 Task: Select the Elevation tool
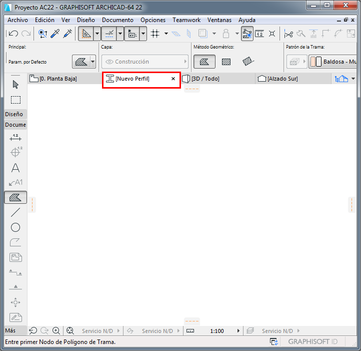[15, 287]
